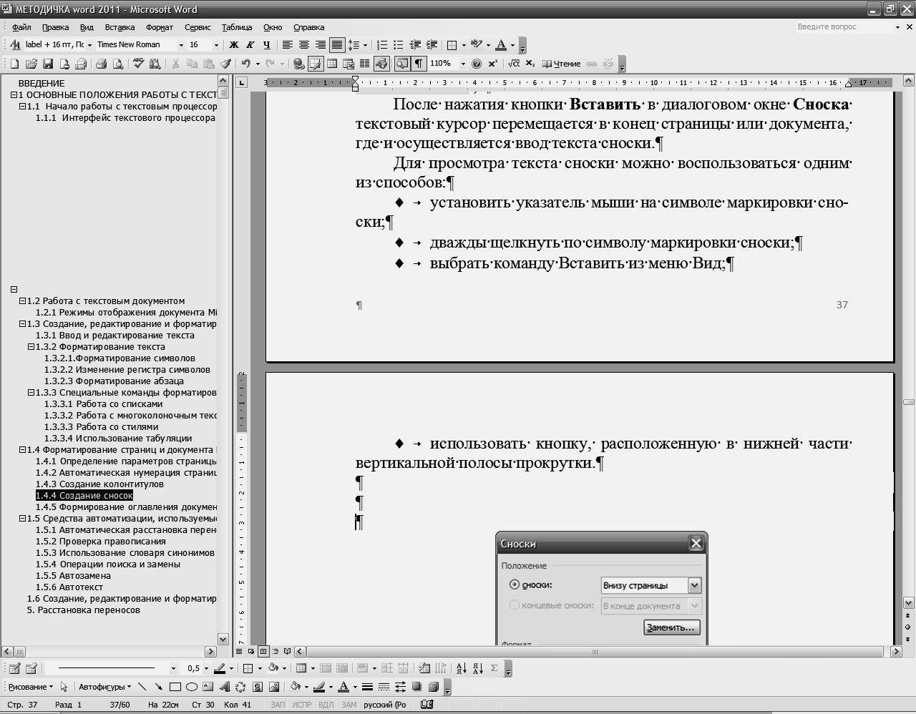Select the сноски radio button
This screenshot has height=714, width=916.
tap(514, 585)
